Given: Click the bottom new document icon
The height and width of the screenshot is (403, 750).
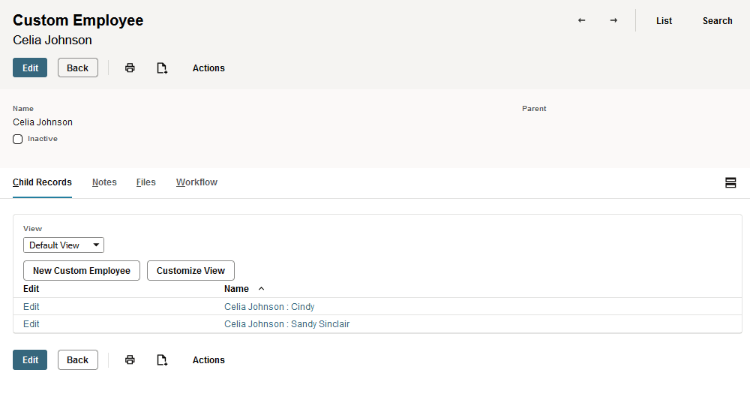Looking at the screenshot, I should tap(162, 360).
